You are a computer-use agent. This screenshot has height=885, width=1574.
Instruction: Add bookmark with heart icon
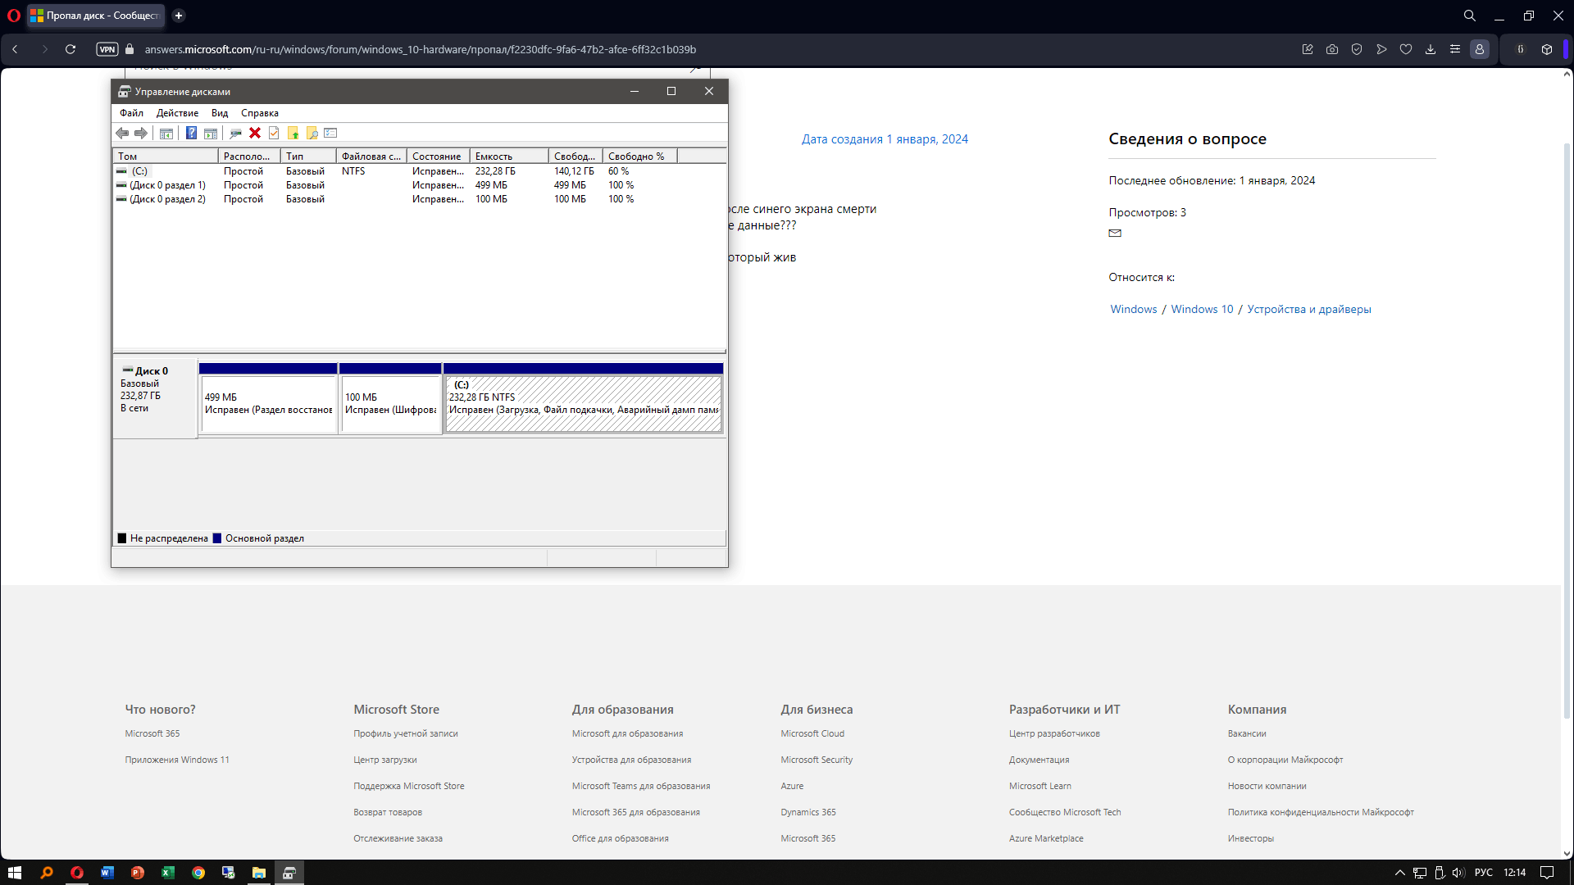1406,49
